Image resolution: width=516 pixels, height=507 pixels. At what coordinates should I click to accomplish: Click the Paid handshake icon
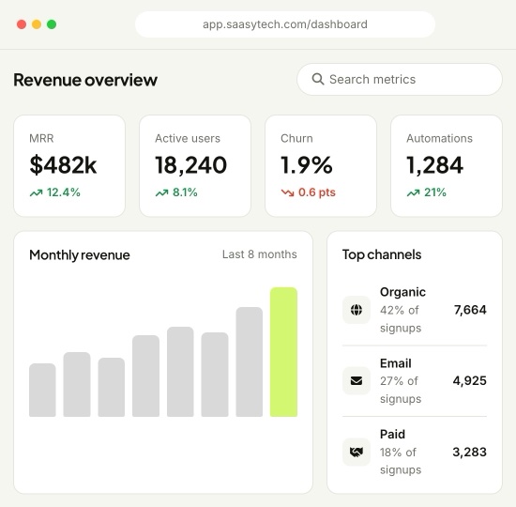(x=357, y=452)
